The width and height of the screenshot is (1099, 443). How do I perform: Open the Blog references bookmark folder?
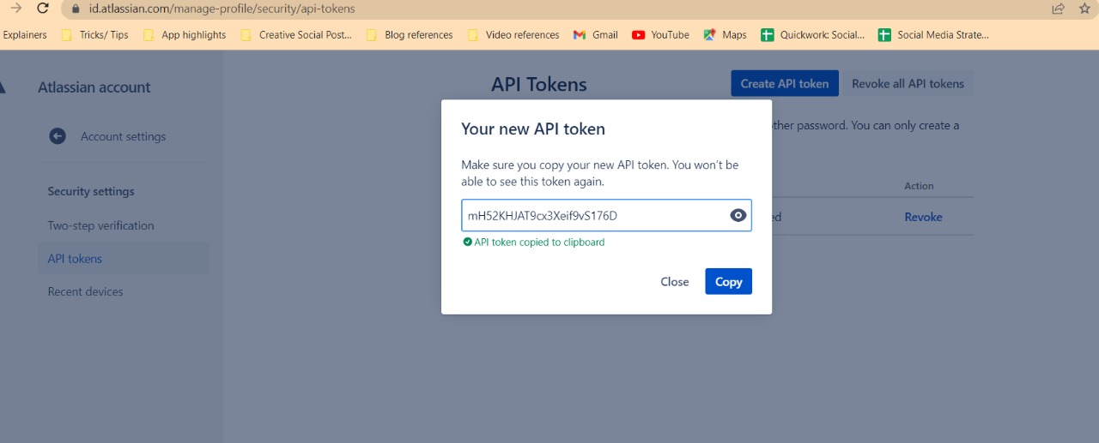410,35
